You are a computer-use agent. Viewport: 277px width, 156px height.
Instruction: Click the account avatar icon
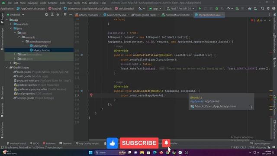pos(274,9)
